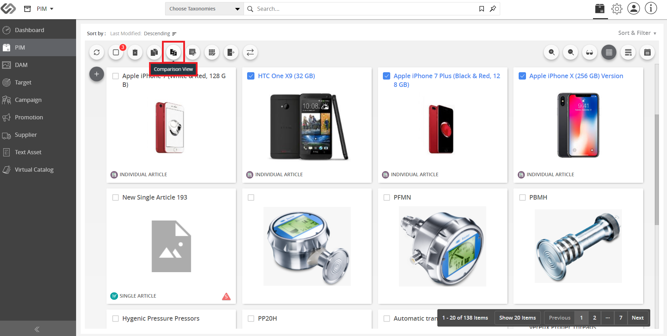Viewport: 667px width, 336px height.
Task: Open the Show 20 Items selector
Action: pos(517,318)
